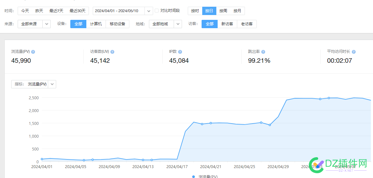Click the 45,084 IP count value

pyautogui.click(x=179, y=61)
